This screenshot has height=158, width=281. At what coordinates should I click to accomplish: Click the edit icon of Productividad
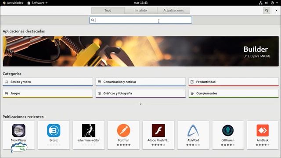[192, 82]
